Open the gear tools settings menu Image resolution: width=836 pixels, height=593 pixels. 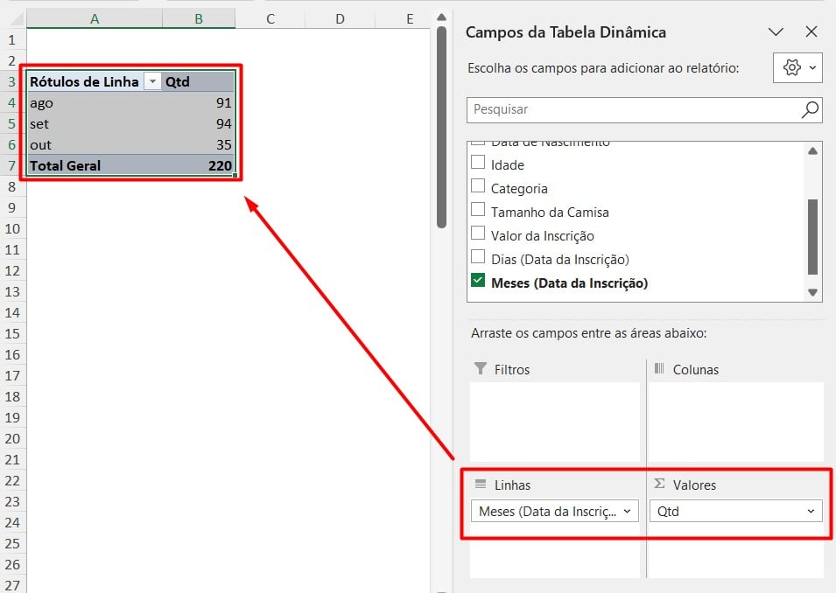pyautogui.click(x=797, y=67)
